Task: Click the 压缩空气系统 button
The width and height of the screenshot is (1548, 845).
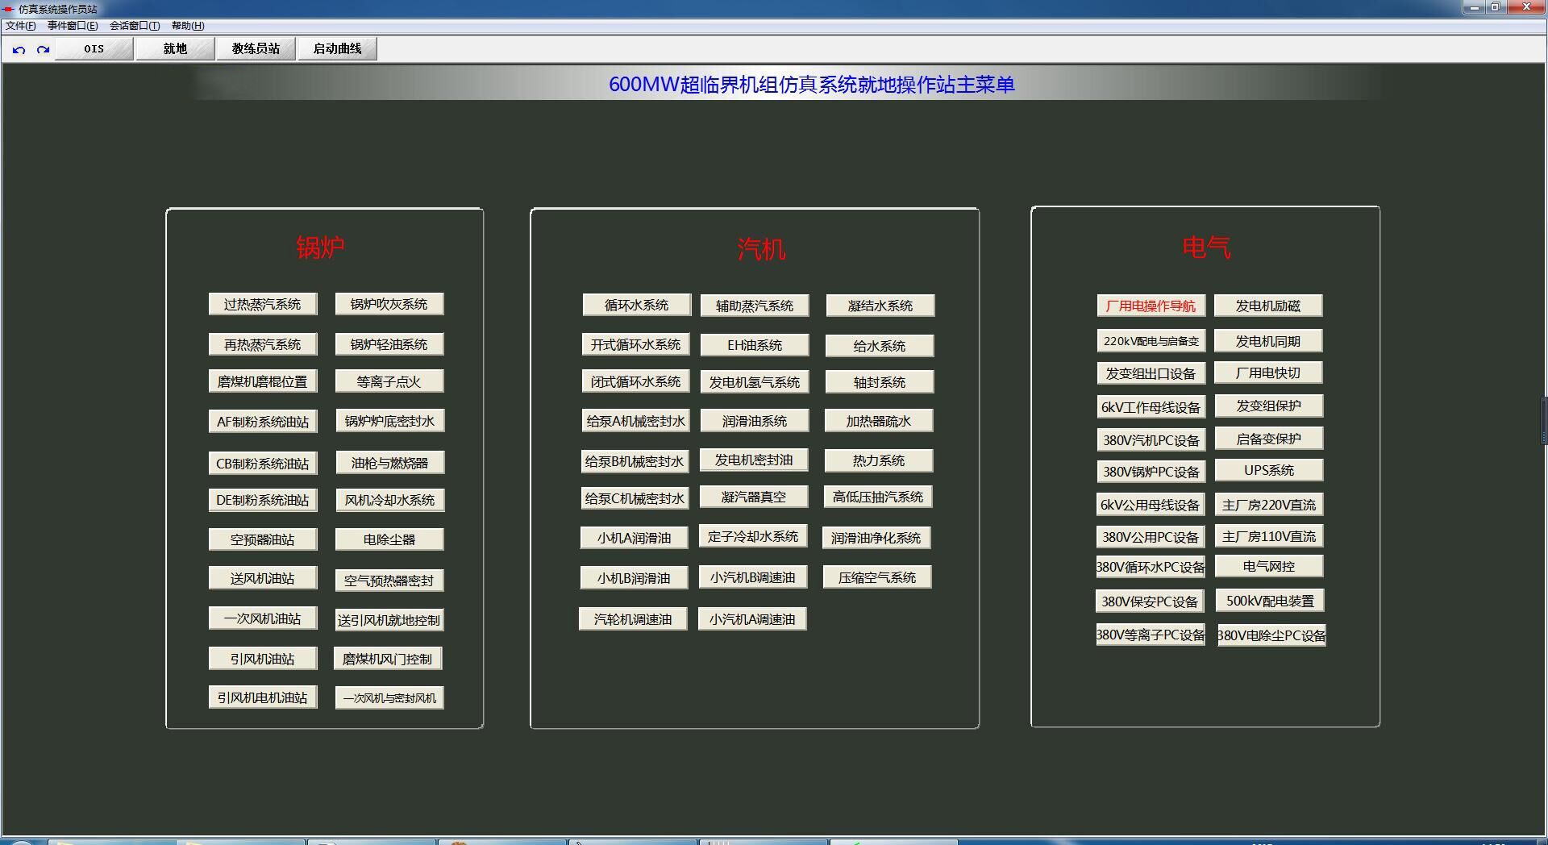Action: (x=877, y=577)
